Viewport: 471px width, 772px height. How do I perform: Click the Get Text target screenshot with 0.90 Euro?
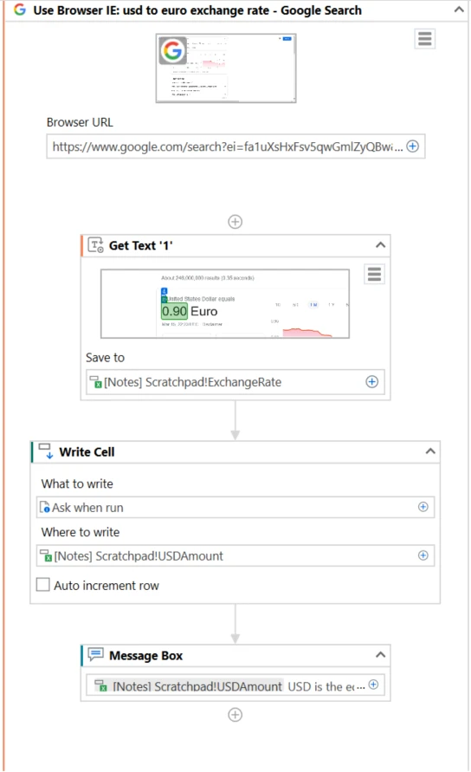click(225, 303)
